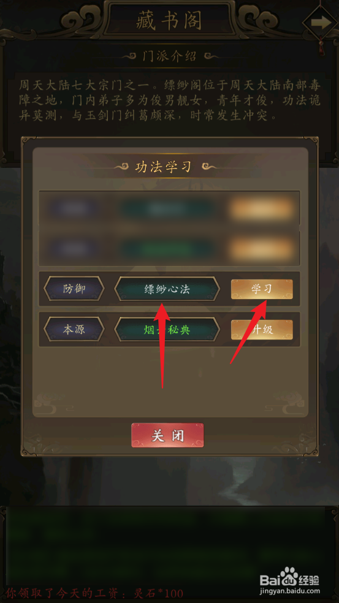339x603 pixels.
Task: Click the 藏书阁 title banner
Action: (x=169, y=20)
